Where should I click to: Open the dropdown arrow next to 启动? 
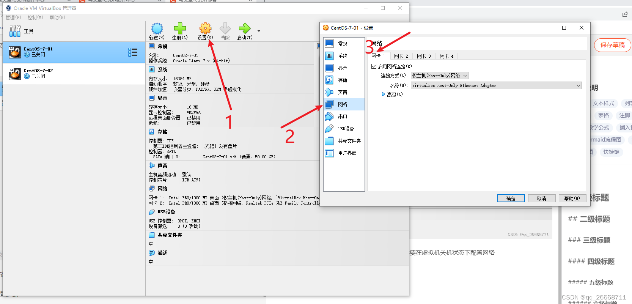point(259,31)
